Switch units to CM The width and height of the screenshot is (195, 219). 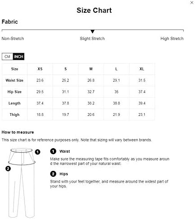coord(7,57)
